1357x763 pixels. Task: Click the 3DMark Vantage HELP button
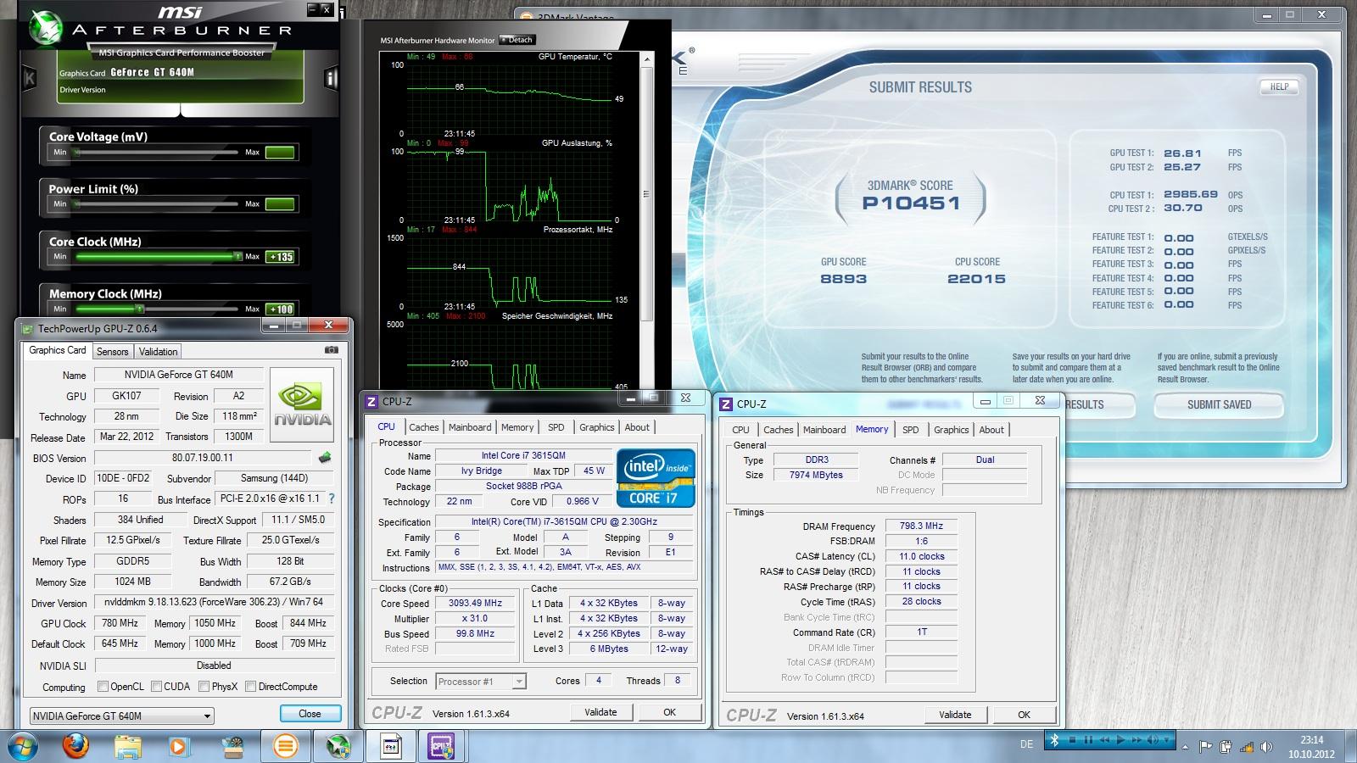point(1279,86)
